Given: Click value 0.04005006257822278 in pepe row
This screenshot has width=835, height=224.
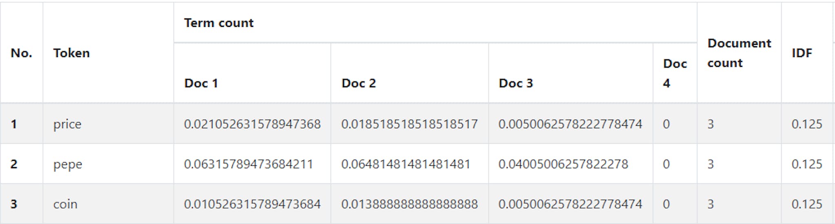Looking at the screenshot, I should click(x=563, y=164).
